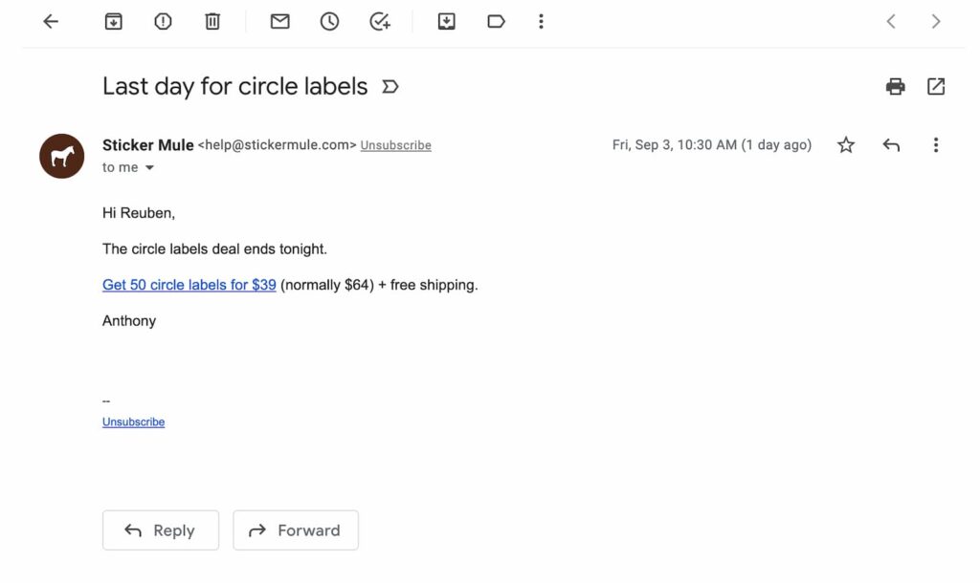Move email to another folder
This screenshot has height=583, width=980.
(446, 21)
